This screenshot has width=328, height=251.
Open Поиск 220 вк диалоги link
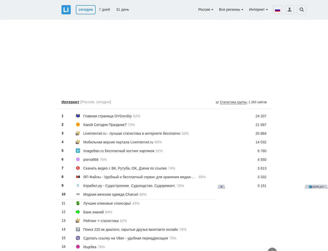(x=131, y=229)
